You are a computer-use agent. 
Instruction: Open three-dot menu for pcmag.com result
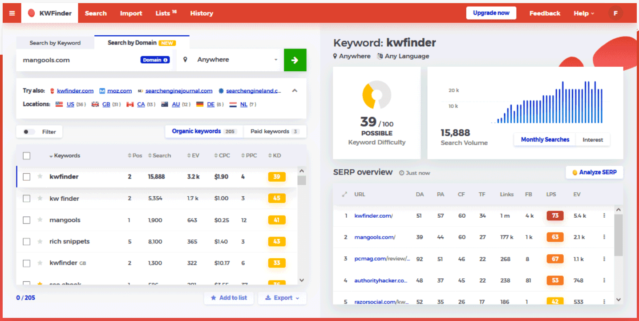[x=604, y=259]
